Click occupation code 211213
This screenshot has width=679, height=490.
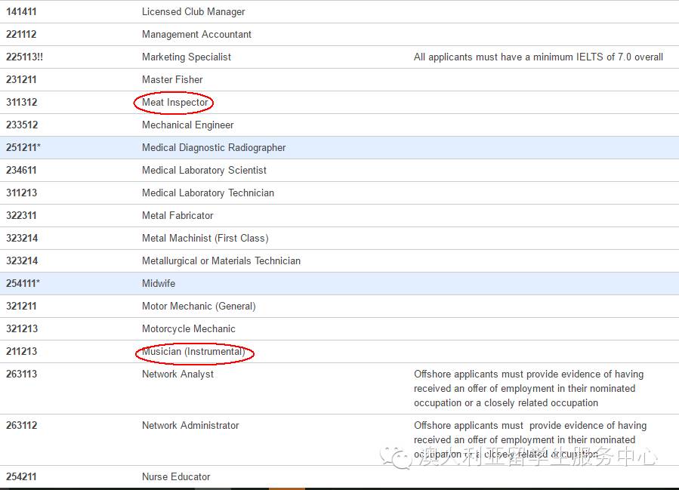tap(22, 351)
